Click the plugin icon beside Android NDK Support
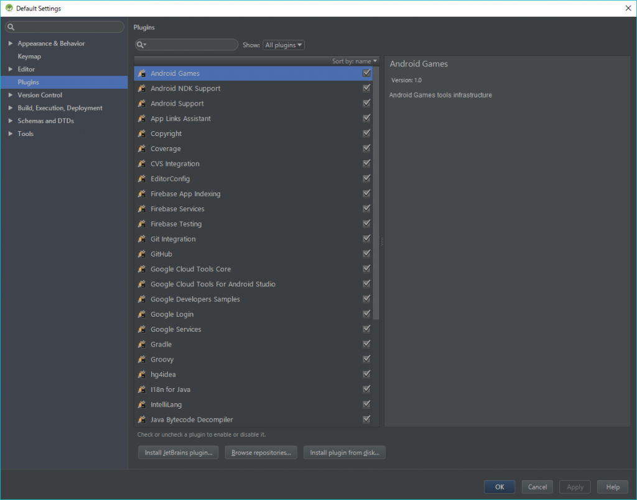Screen dimensions: 637x500 (x=142, y=88)
